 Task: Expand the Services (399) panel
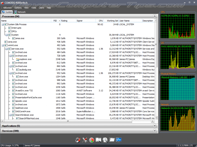point(155,131)
